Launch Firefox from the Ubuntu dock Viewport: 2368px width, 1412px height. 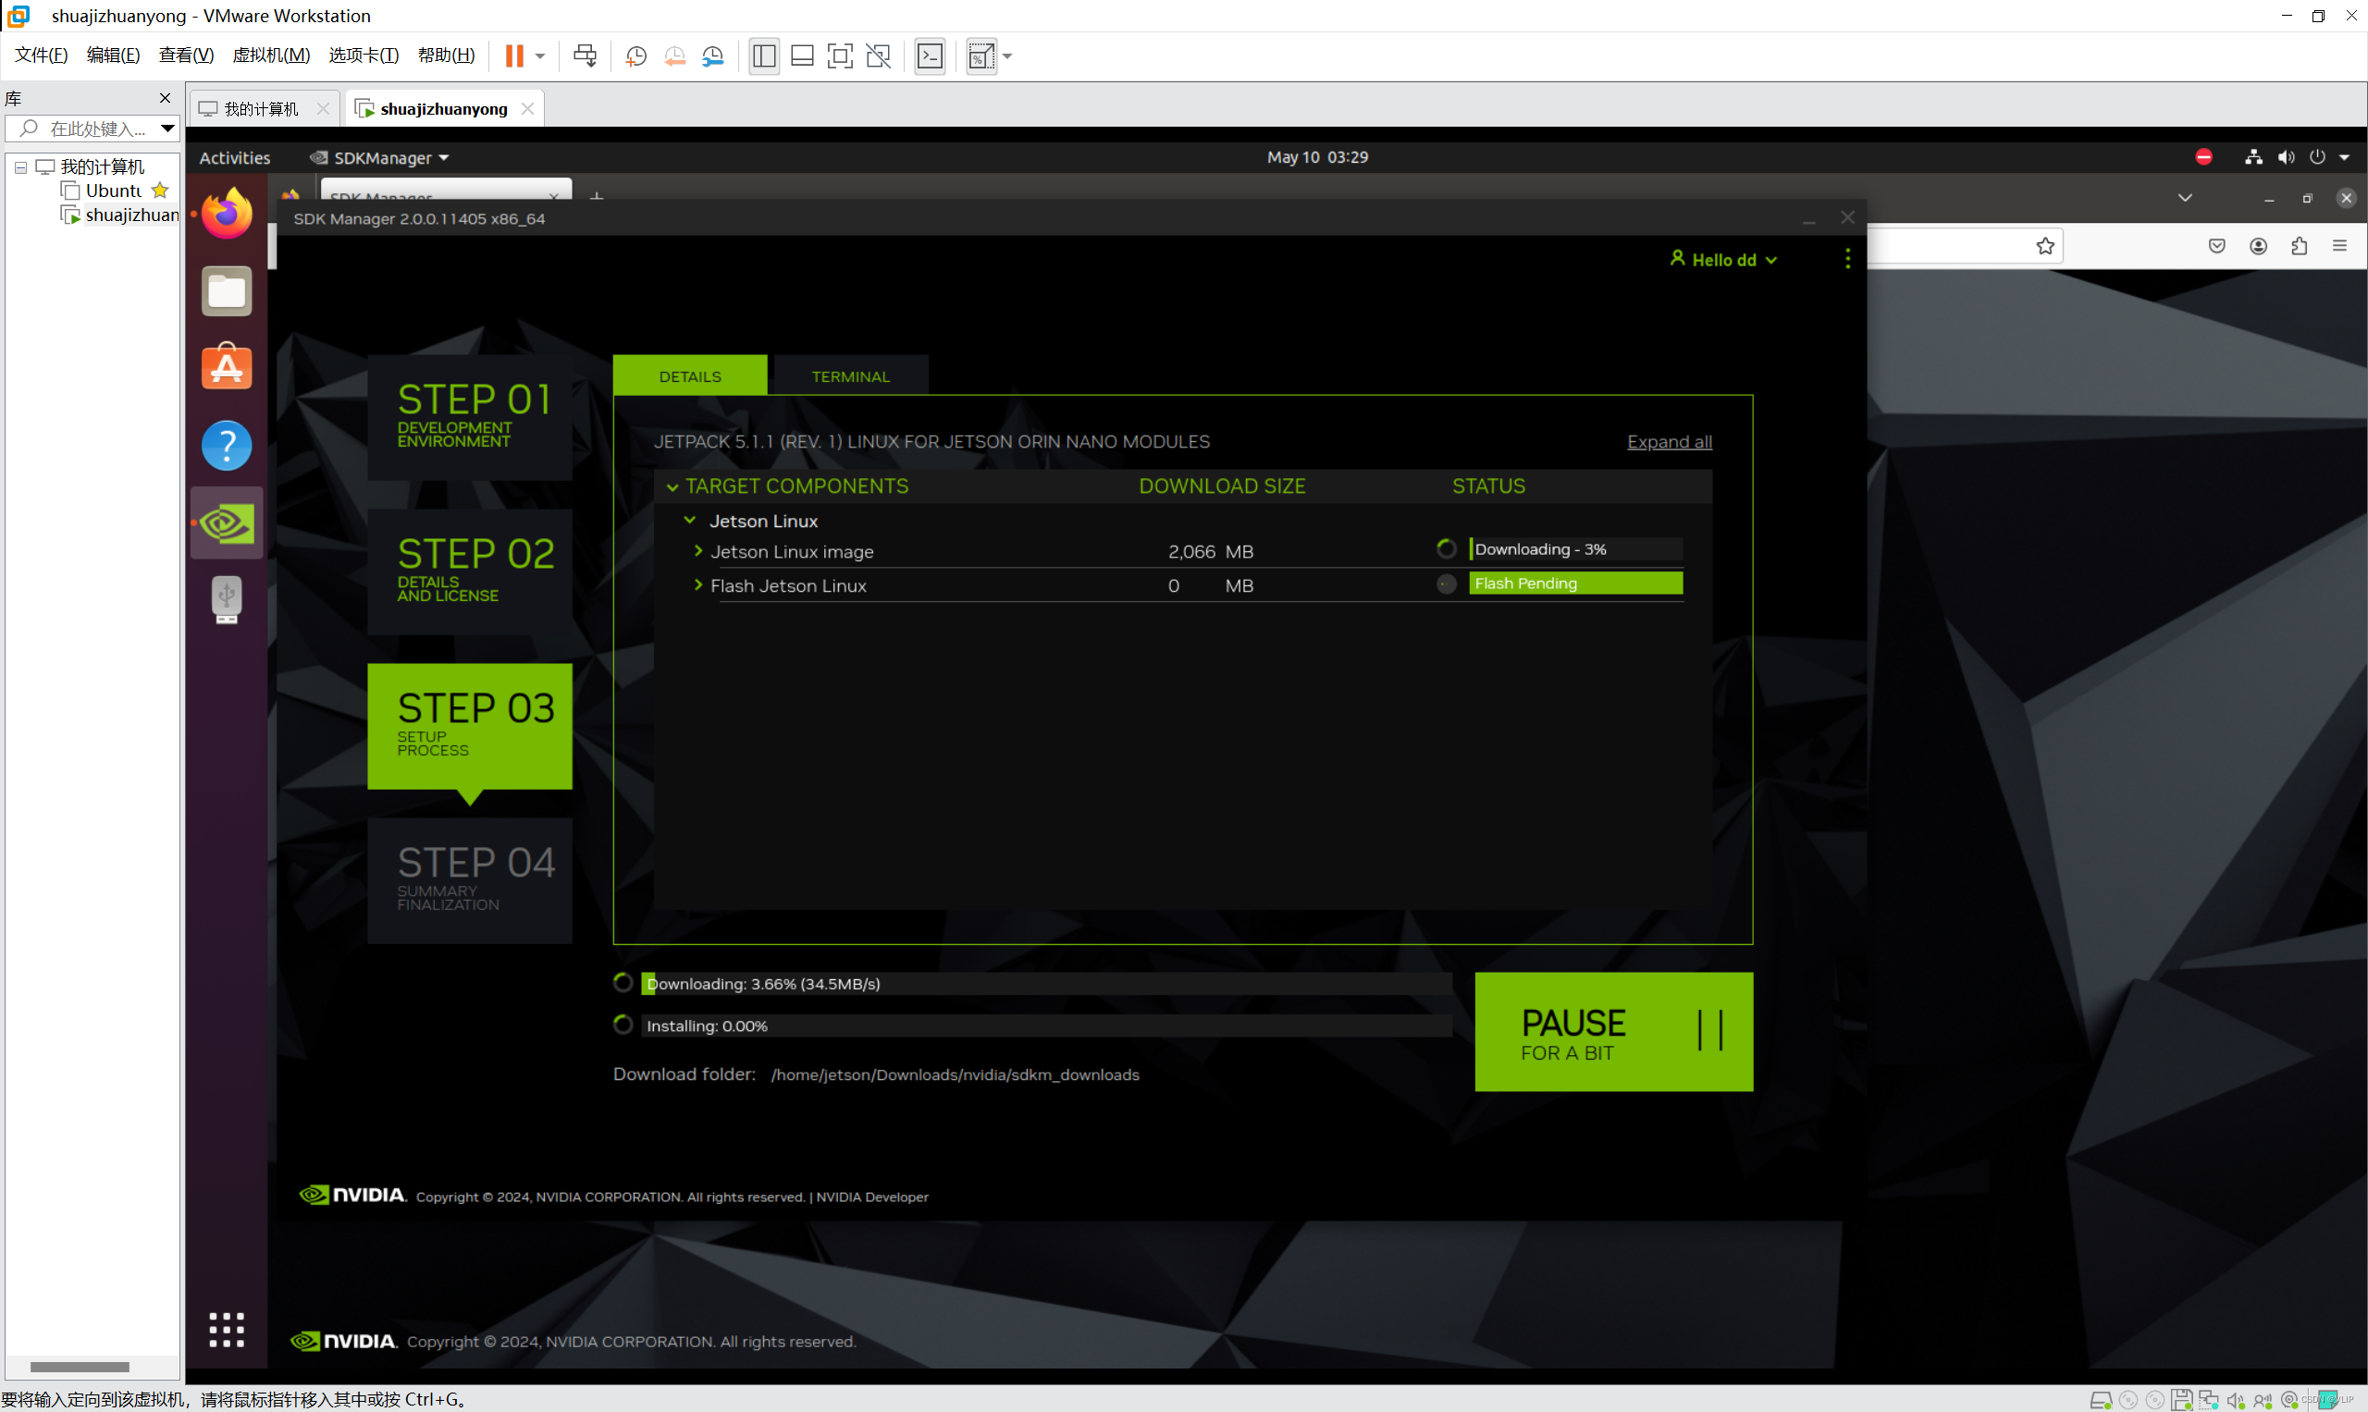226,212
